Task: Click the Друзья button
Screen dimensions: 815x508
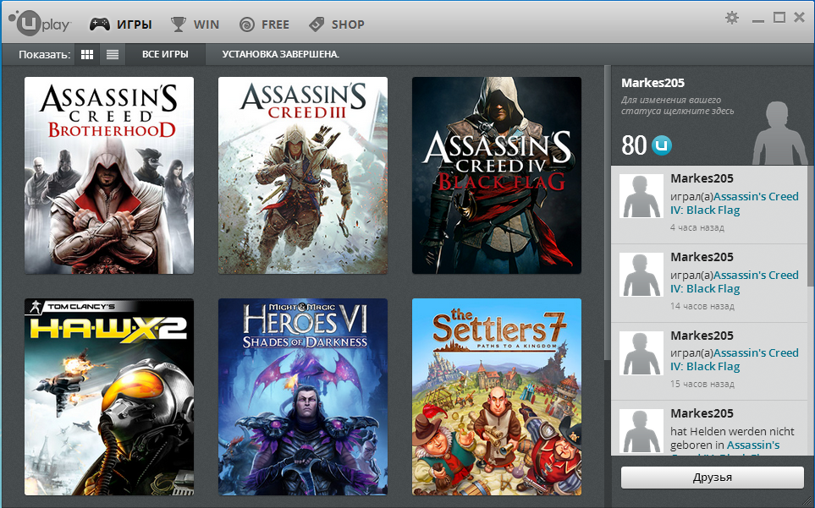Action: pyautogui.click(x=712, y=478)
